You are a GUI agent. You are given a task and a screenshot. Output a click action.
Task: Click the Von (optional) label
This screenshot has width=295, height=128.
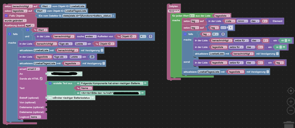27,103
